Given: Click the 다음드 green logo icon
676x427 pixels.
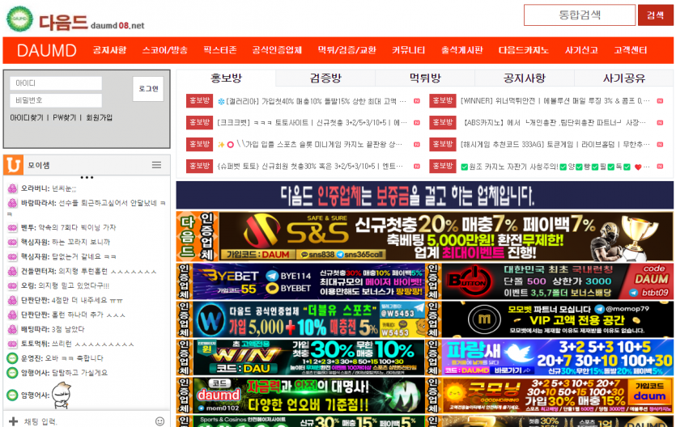Looking at the screenshot, I should [x=19, y=19].
